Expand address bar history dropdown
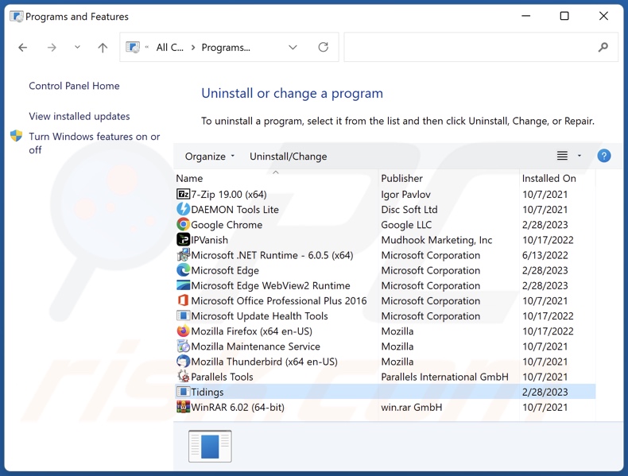The height and width of the screenshot is (476, 628). click(293, 47)
